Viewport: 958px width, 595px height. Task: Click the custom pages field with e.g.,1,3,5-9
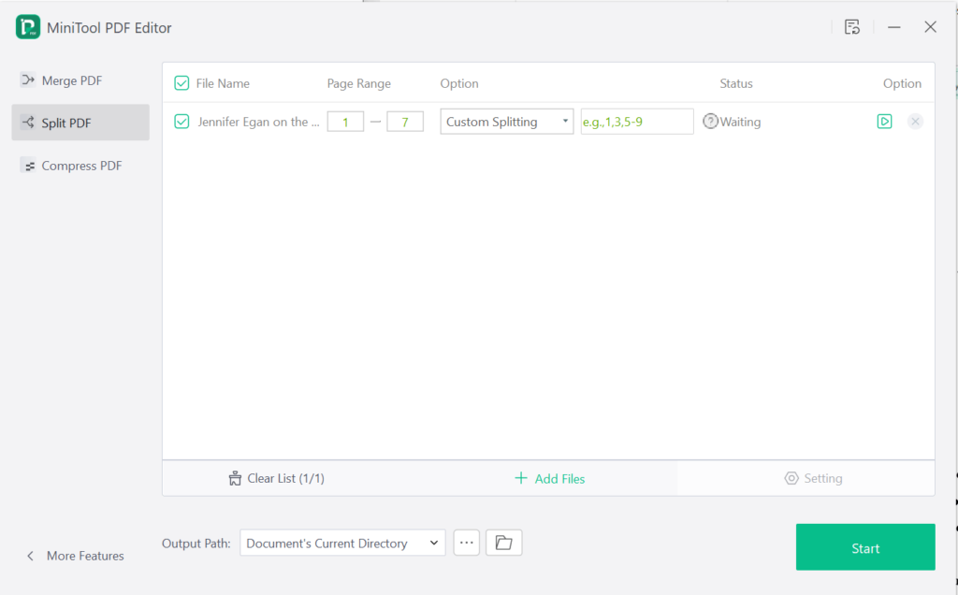tap(636, 122)
